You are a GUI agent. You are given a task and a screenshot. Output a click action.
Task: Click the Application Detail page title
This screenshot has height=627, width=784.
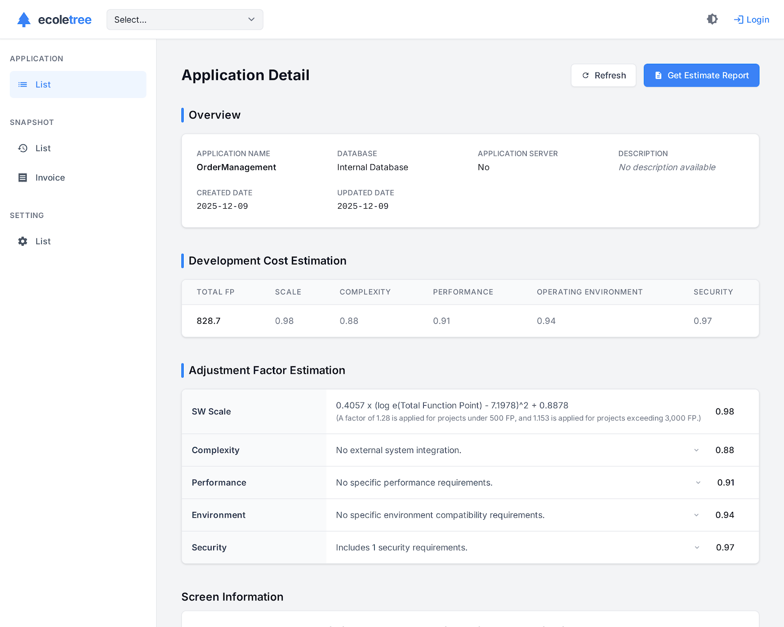(x=245, y=75)
